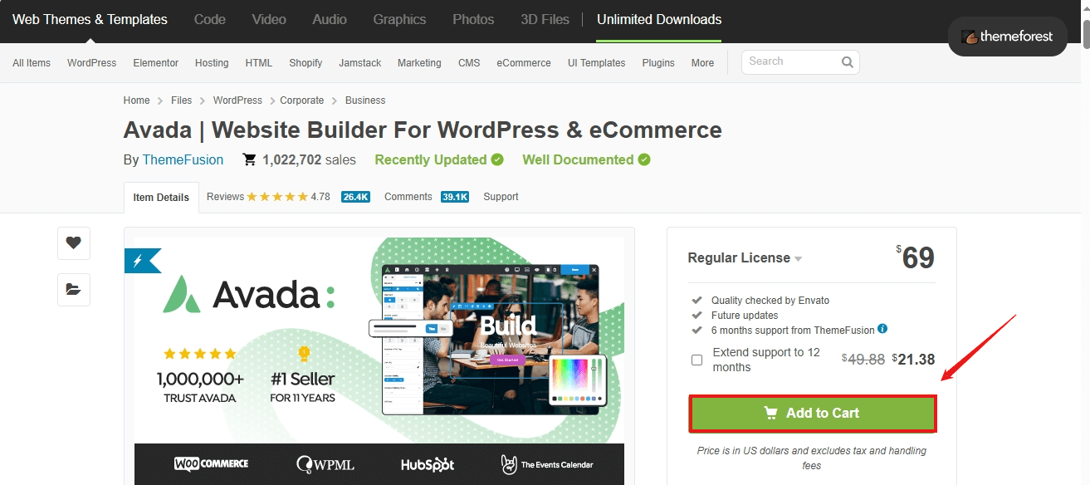Select Unlimited Downloads in the top bar
1090x485 pixels.
pyautogui.click(x=659, y=19)
